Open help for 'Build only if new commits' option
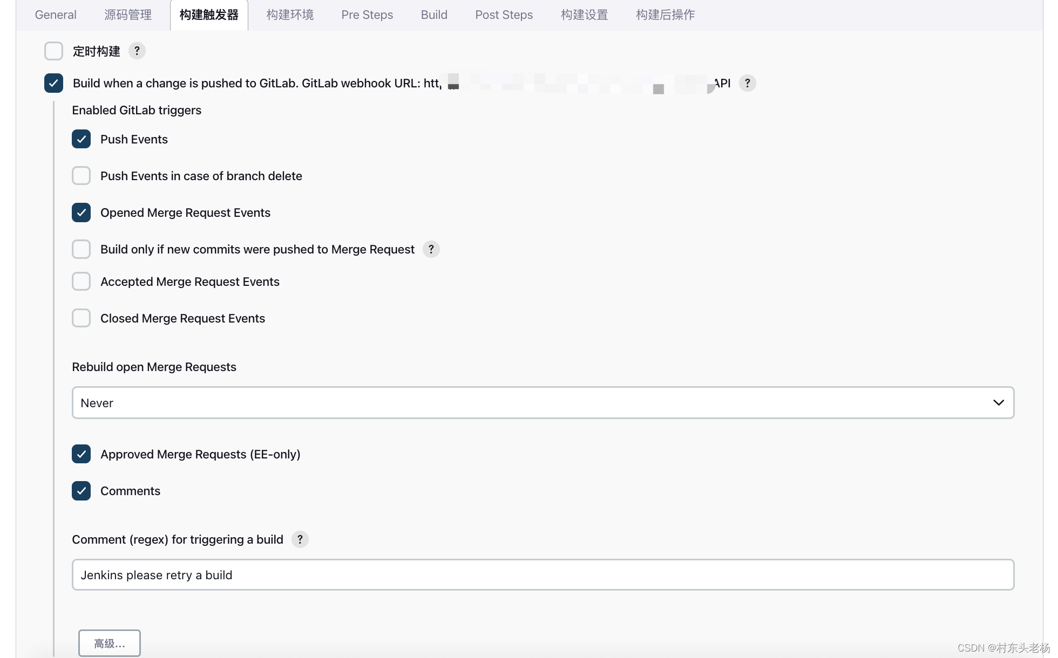Image resolution: width=1058 pixels, height=658 pixels. 431,249
